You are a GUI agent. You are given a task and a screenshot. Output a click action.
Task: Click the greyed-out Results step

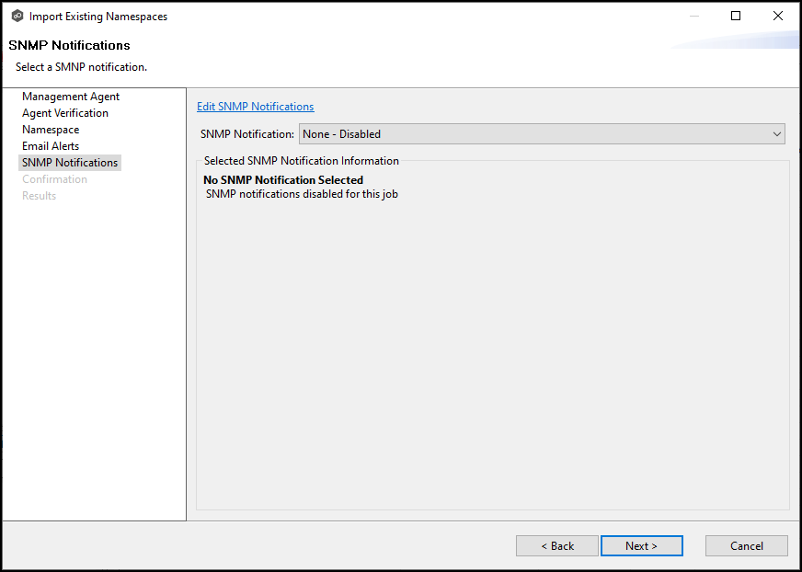coord(39,196)
